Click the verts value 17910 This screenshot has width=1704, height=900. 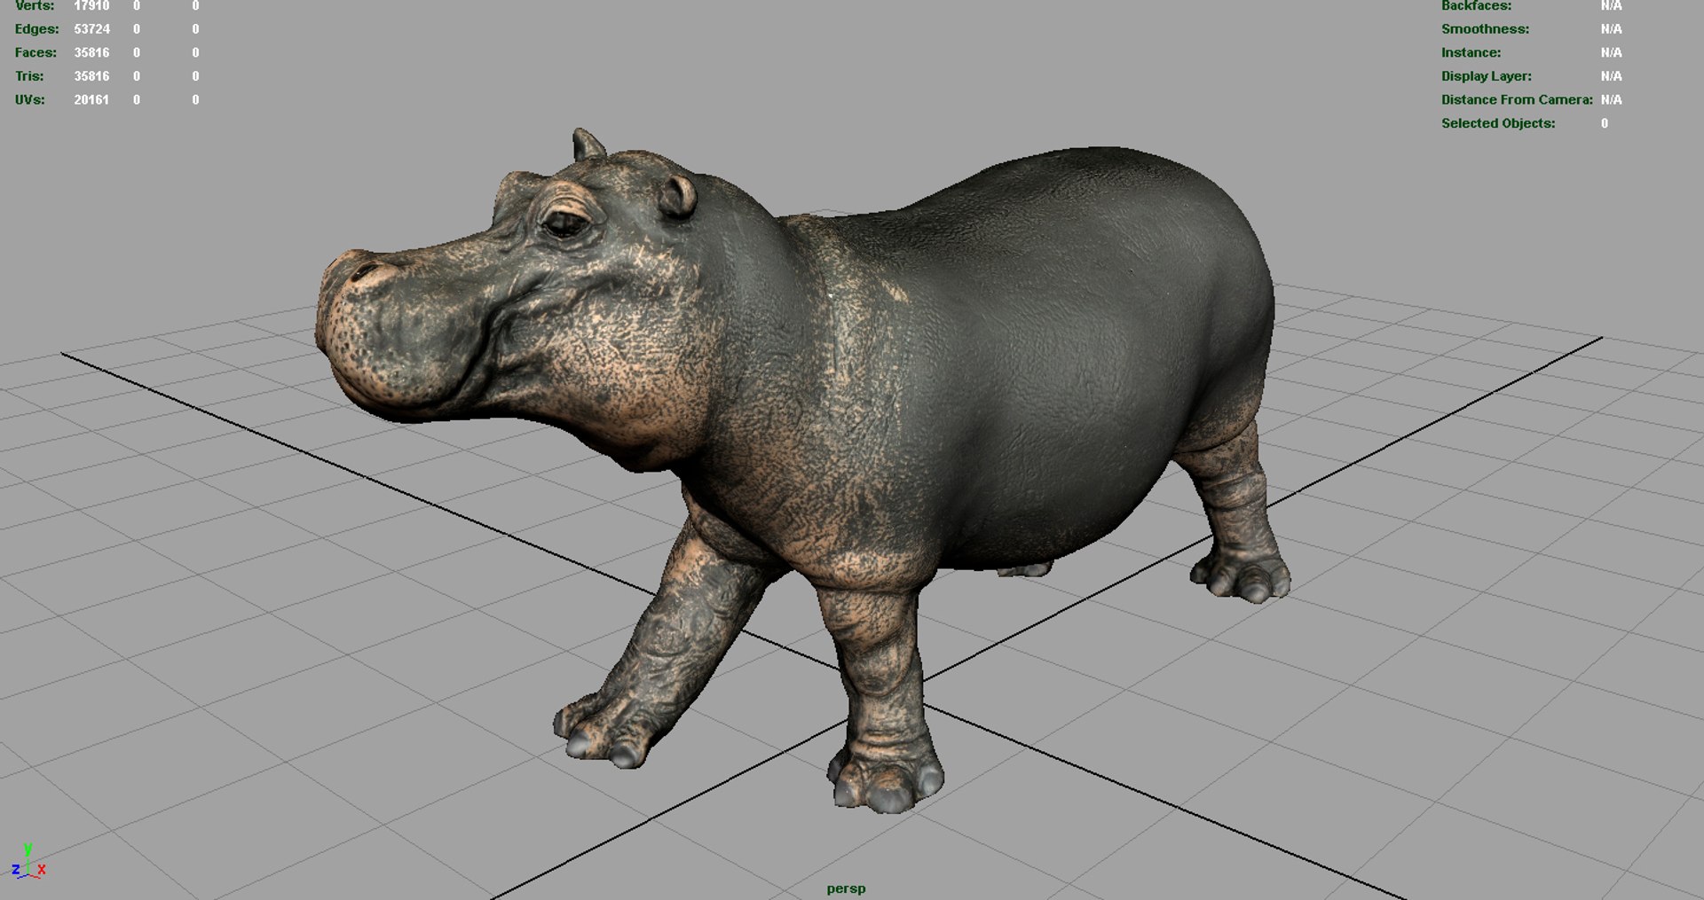click(91, 5)
